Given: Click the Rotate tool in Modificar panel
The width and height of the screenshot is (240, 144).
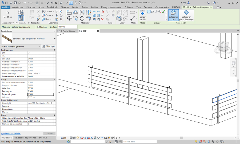Looking at the screenshot, I should click(82, 18).
